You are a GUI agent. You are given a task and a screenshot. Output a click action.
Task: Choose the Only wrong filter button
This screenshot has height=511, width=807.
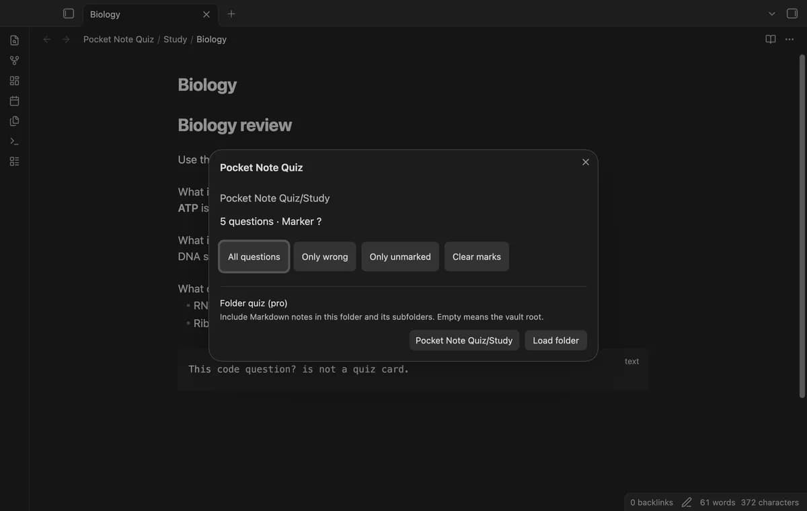pos(325,257)
